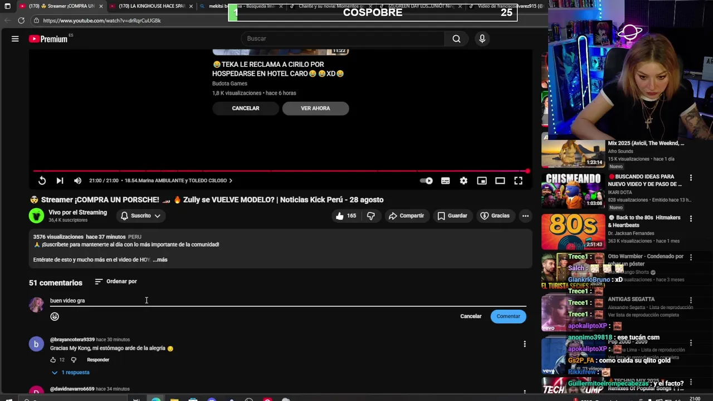The height and width of the screenshot is (401, 713).
Task: Like brayancotera9339's comment
Action: pyautogui.click(x=53, y=360)
